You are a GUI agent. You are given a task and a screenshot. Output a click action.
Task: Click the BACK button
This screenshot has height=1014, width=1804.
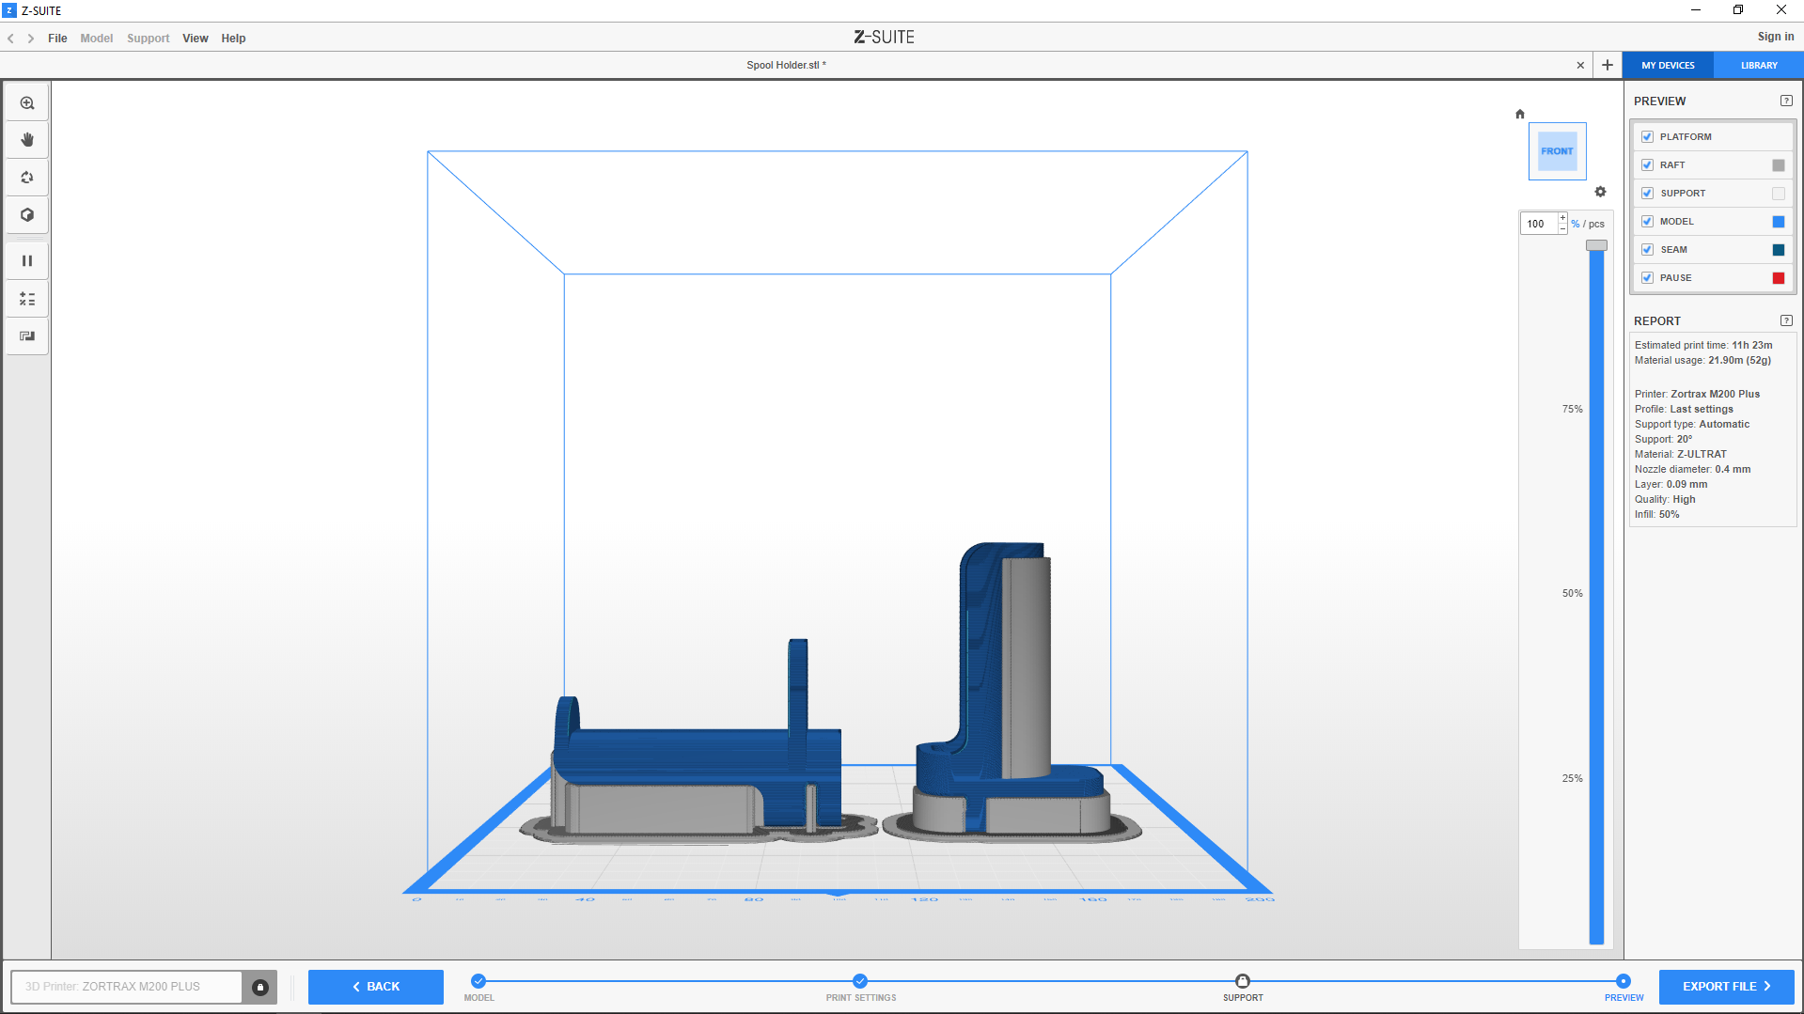pyautogui.click(x=376, y=987)
